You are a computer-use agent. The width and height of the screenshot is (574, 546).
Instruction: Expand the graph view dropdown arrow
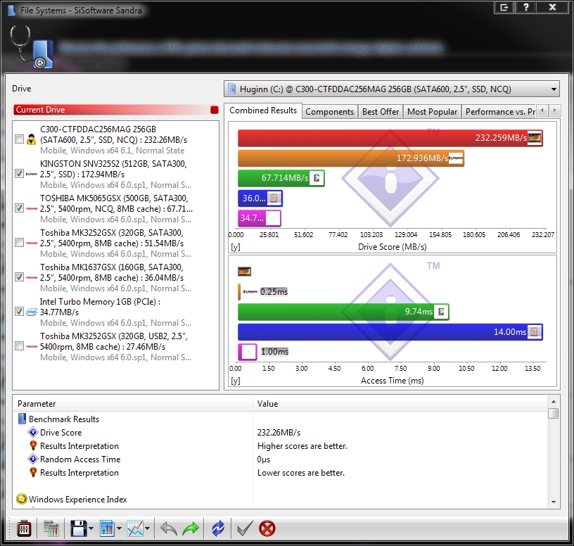(148, 528)
